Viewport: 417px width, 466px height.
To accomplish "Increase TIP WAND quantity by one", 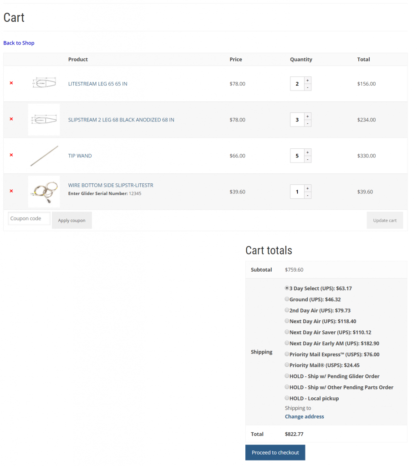I will click(x=308, y=152).
